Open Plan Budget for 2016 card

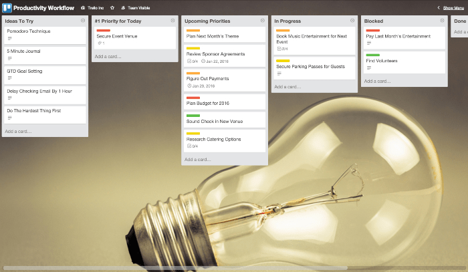coord(225,102)
